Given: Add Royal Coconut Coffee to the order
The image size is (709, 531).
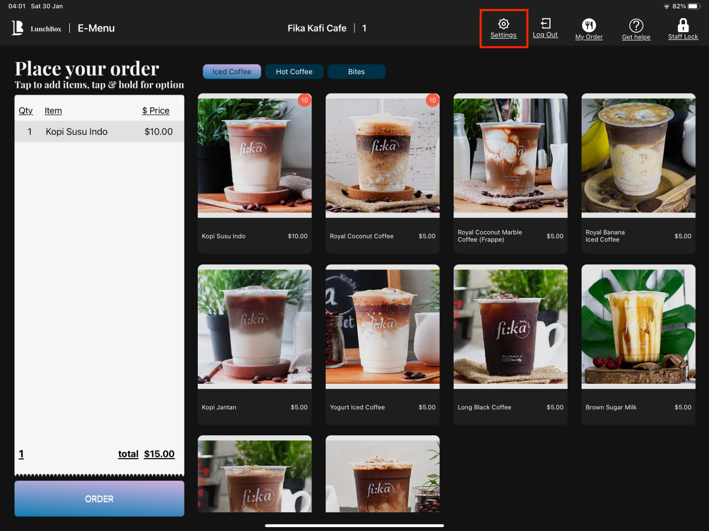Looking at the screenshot, I should click(383, 174).
